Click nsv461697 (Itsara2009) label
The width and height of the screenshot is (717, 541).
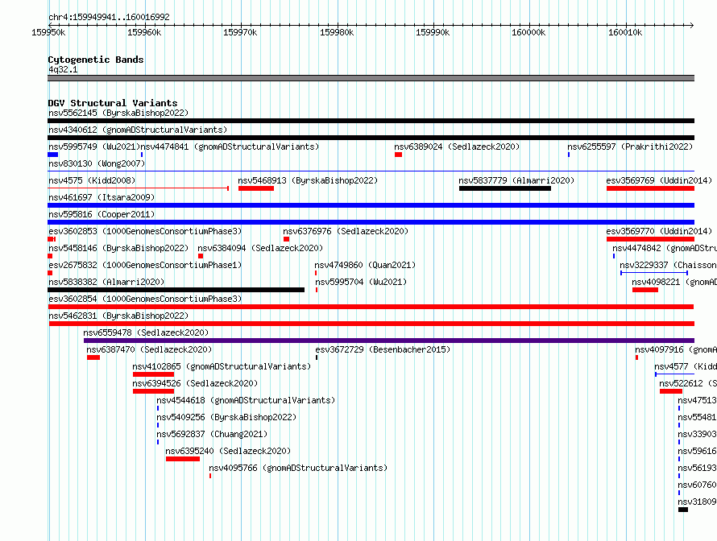(102, 197)
